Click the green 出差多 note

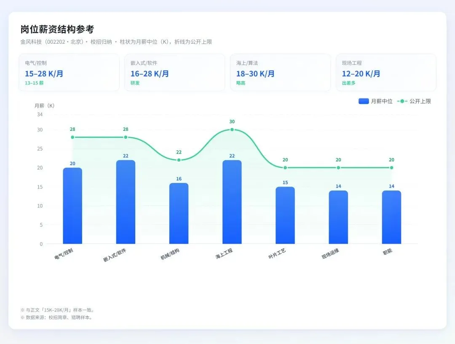click(348, 83)
